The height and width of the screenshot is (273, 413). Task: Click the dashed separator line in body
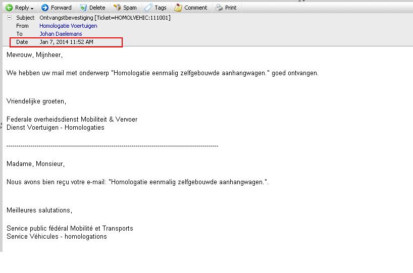point(112,146)
